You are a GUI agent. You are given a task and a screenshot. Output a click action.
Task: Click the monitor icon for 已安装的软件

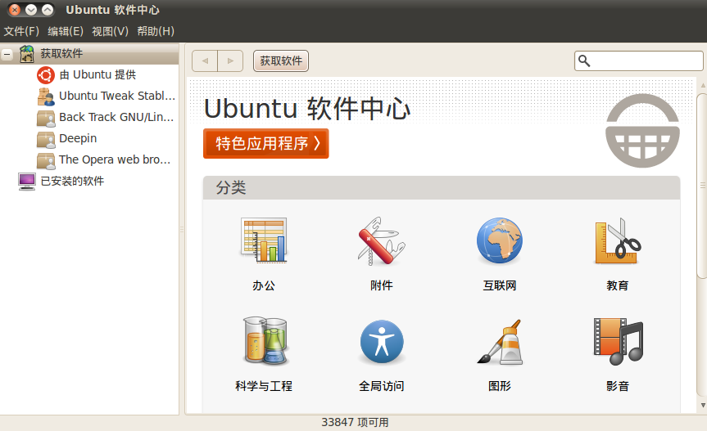tap(26, 182)
